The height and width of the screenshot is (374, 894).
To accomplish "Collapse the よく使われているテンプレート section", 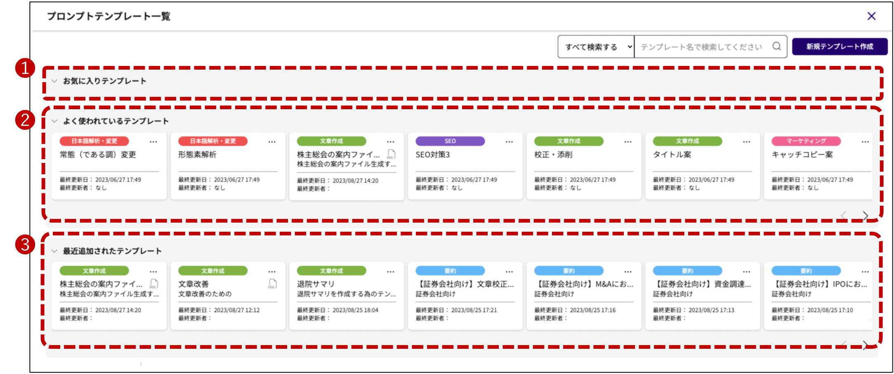I will pos(54,121).
